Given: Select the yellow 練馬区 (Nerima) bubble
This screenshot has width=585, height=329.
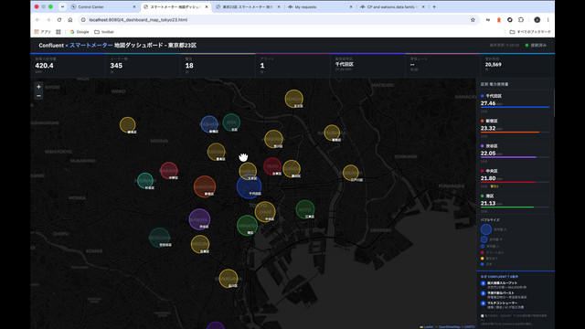Looking at the screenshot, I should pos(128,125).
